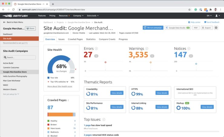The width and height of the screenshot is (224, 137).
Task: Expand Extra tools dropdown
Action: click(93, 15)
